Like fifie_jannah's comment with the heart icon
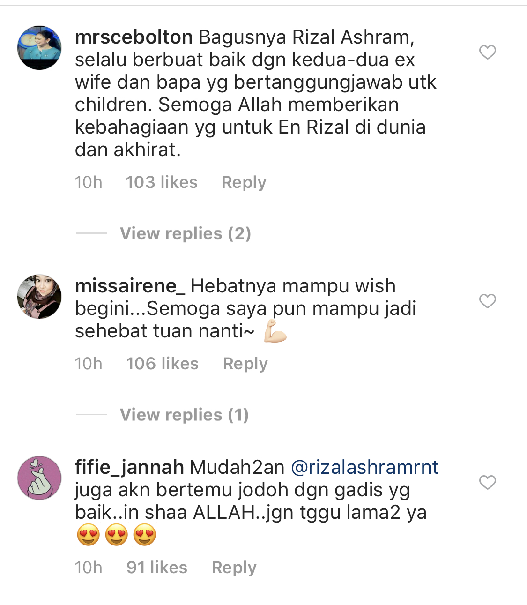This screenshot has height=605, width=527. pos(488,482)
